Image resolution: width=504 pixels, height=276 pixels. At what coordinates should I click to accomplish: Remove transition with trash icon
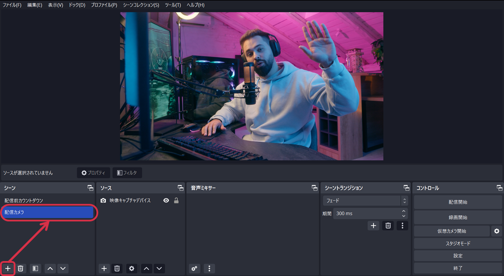click(388, 226)
